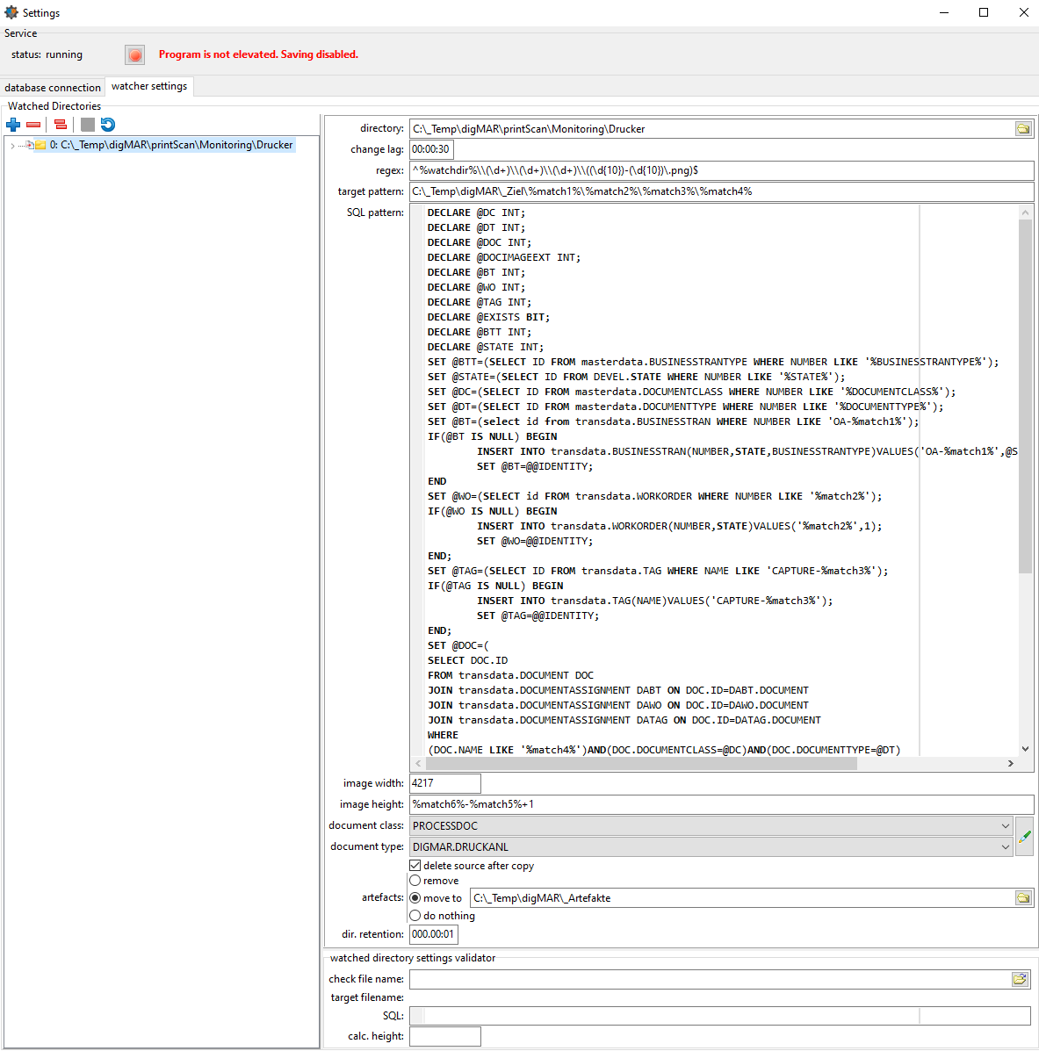The image size is (1039, 1051).
Task: Open the document type dropdown
Action: (1005, 847)
